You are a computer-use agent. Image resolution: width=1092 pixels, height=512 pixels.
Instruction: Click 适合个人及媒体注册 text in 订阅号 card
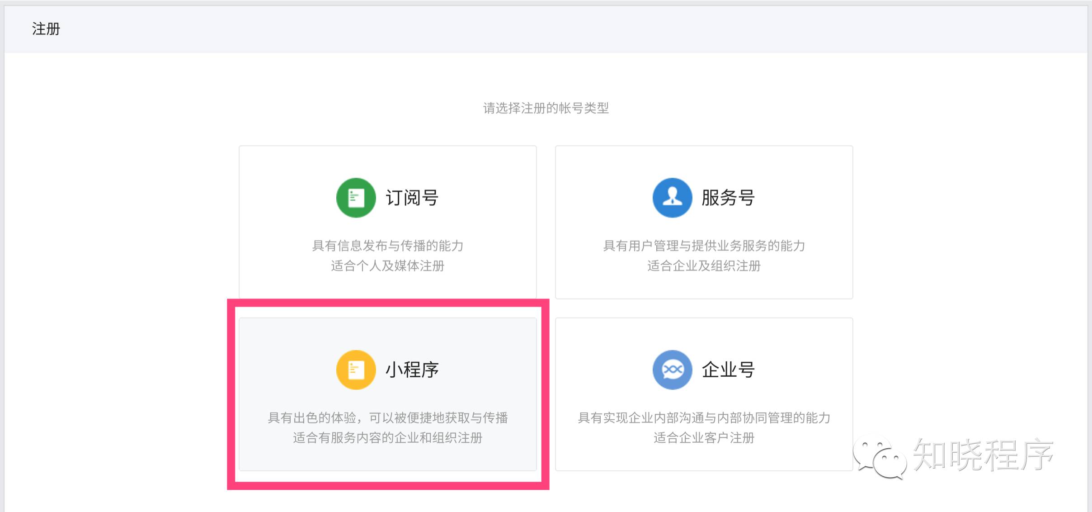(x=387, y=265)
